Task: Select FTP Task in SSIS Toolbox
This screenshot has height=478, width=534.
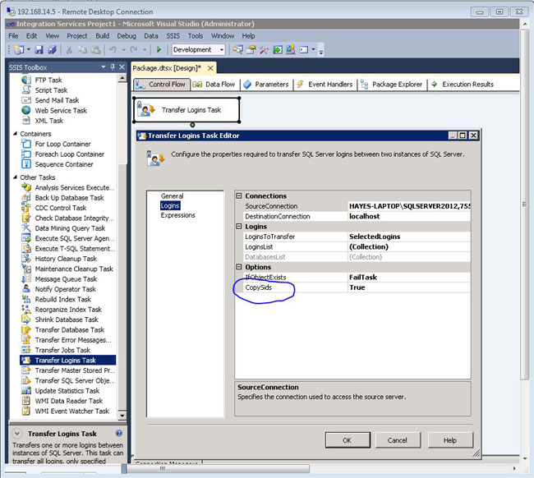Action: [48, 80]
